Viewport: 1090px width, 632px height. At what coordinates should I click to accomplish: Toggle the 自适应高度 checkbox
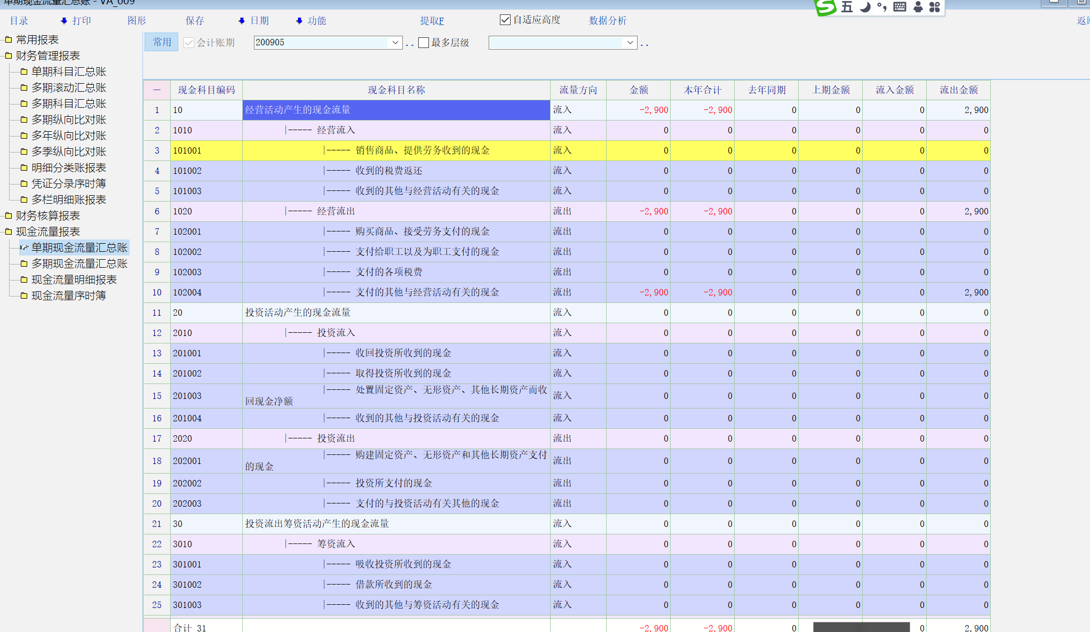pos(505,20)
